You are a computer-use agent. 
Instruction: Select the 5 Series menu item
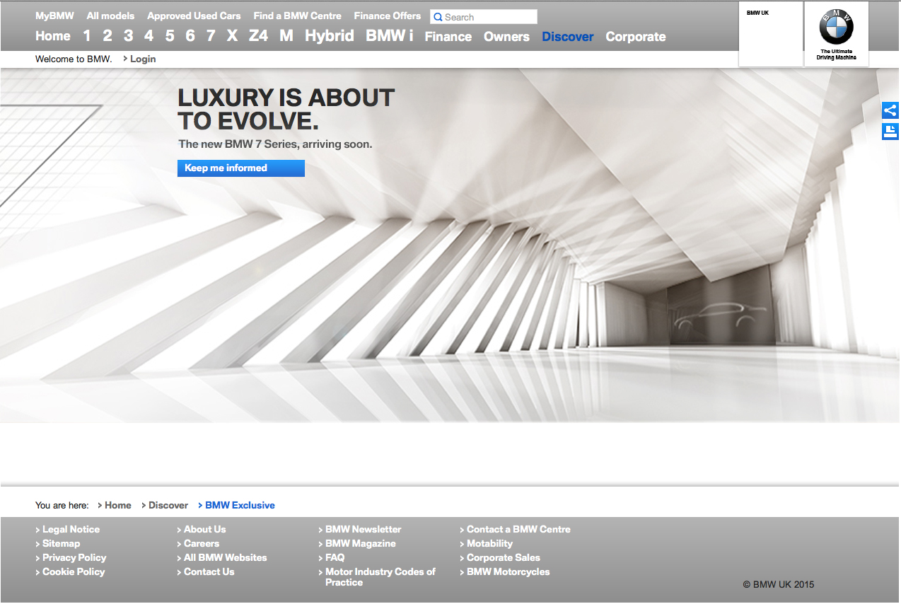170,36
